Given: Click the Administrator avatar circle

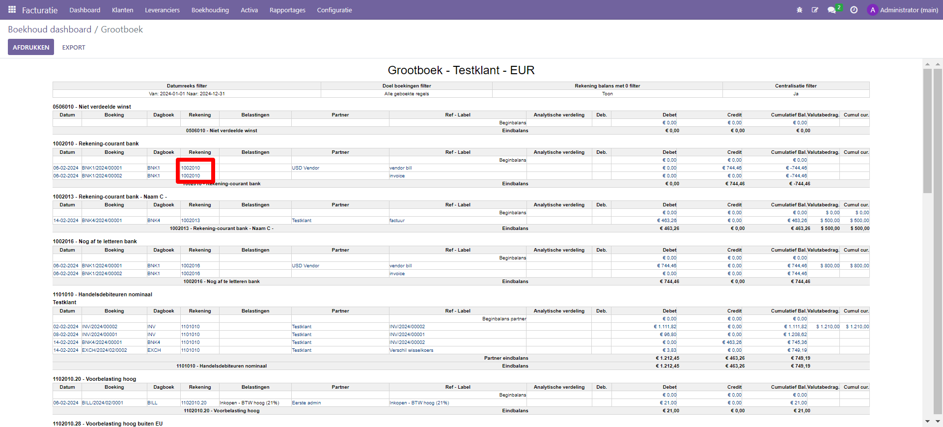Looking at the screenshot, I should [872, 10].
